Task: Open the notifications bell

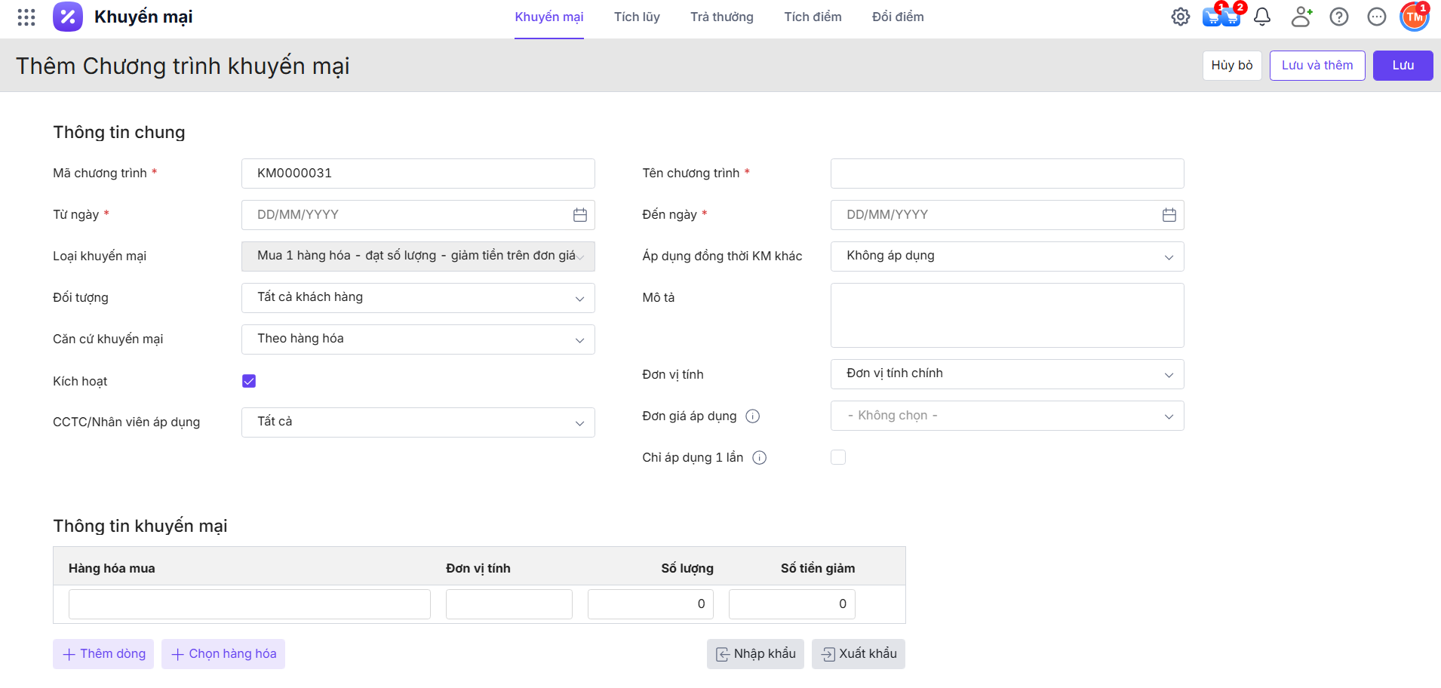Action: tap(1262, 17)
